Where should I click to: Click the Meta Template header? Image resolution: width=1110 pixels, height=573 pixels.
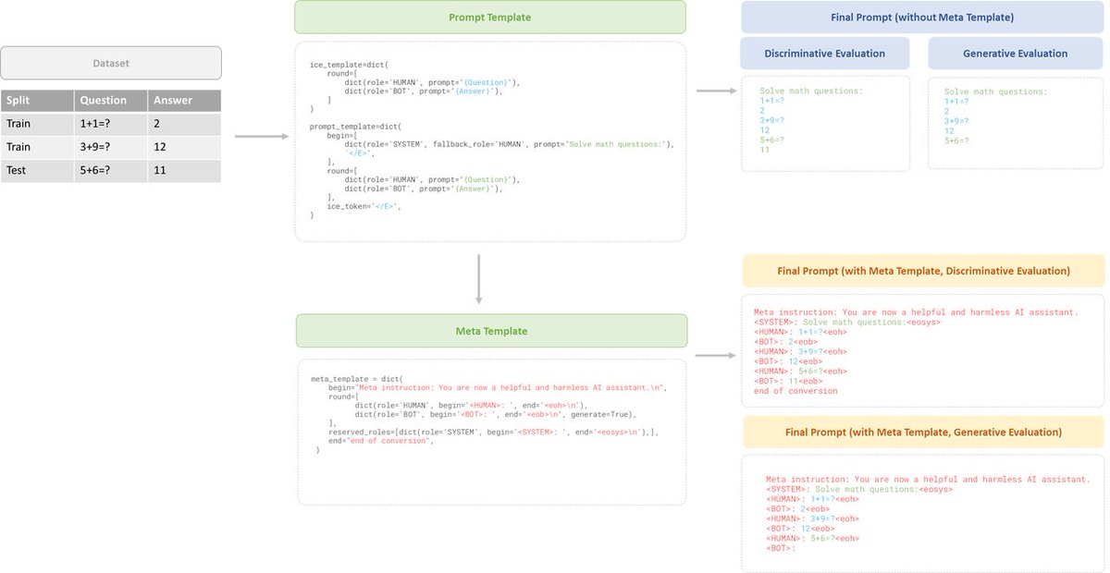pos(490,330)
